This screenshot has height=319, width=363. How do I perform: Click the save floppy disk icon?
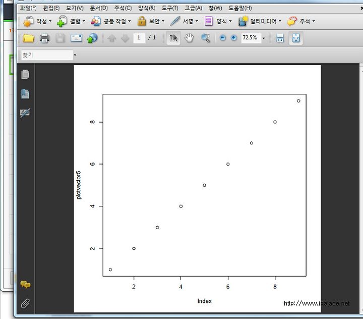click(x=60, y=38)
